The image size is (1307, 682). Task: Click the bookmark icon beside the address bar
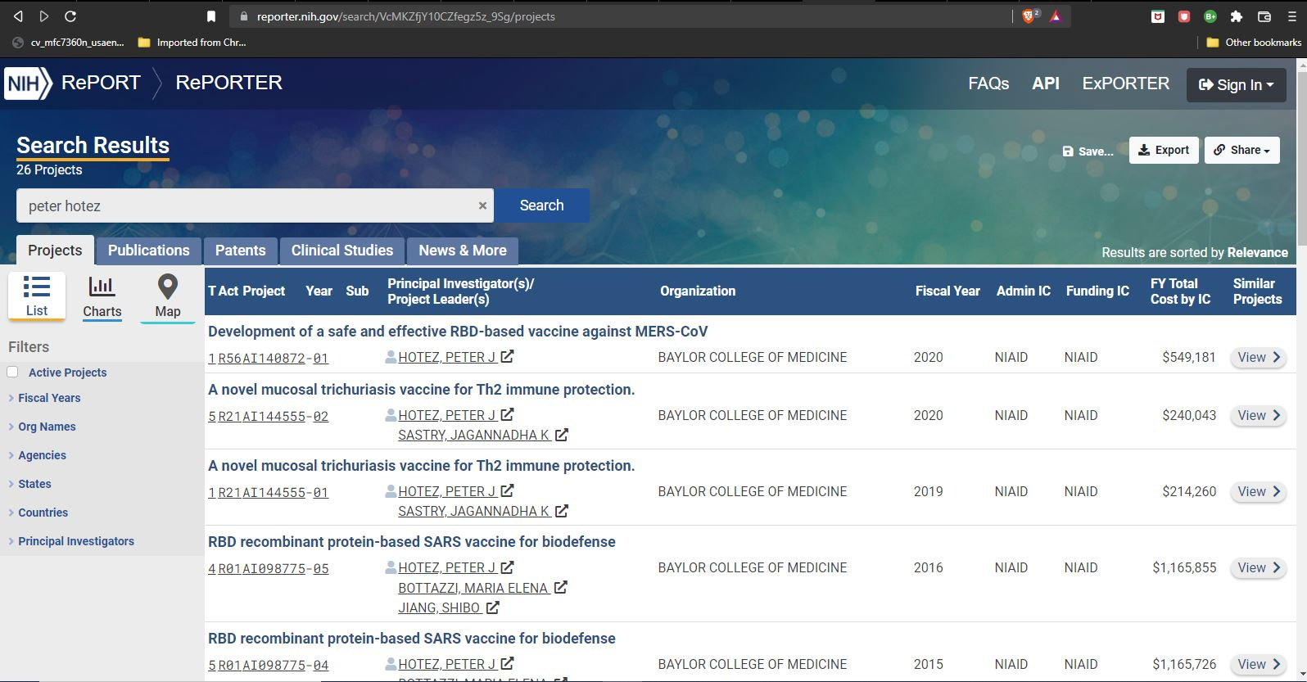(211, 16)
